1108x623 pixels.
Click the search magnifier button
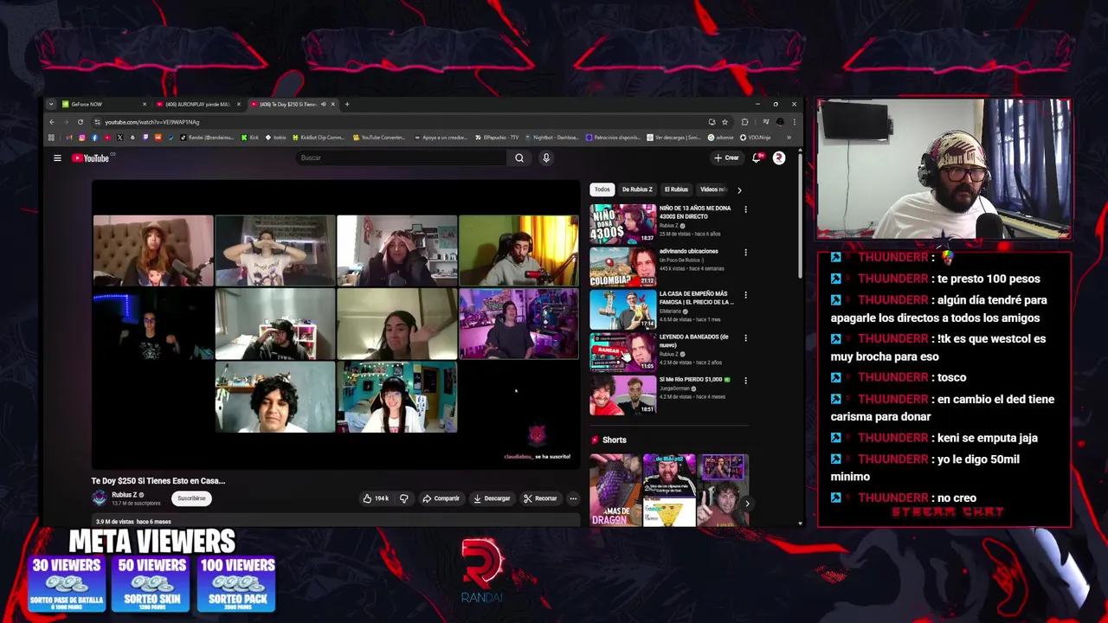[x=519, y=157]
